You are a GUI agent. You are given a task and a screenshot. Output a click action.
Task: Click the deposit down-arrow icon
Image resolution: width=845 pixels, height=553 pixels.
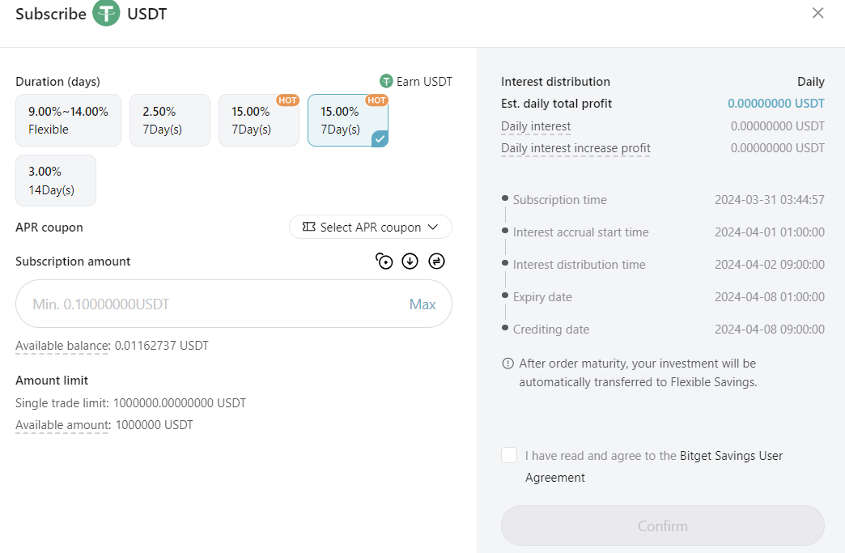pos(410,262)
